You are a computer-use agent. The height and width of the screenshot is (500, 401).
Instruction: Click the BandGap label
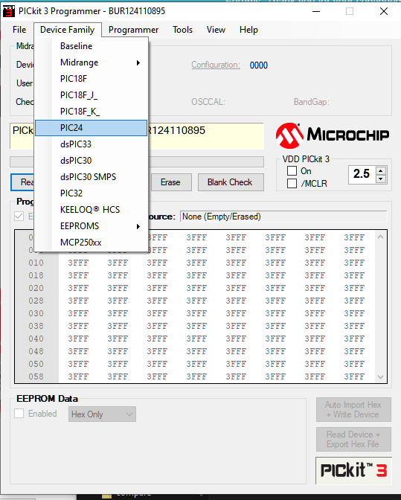312,102
